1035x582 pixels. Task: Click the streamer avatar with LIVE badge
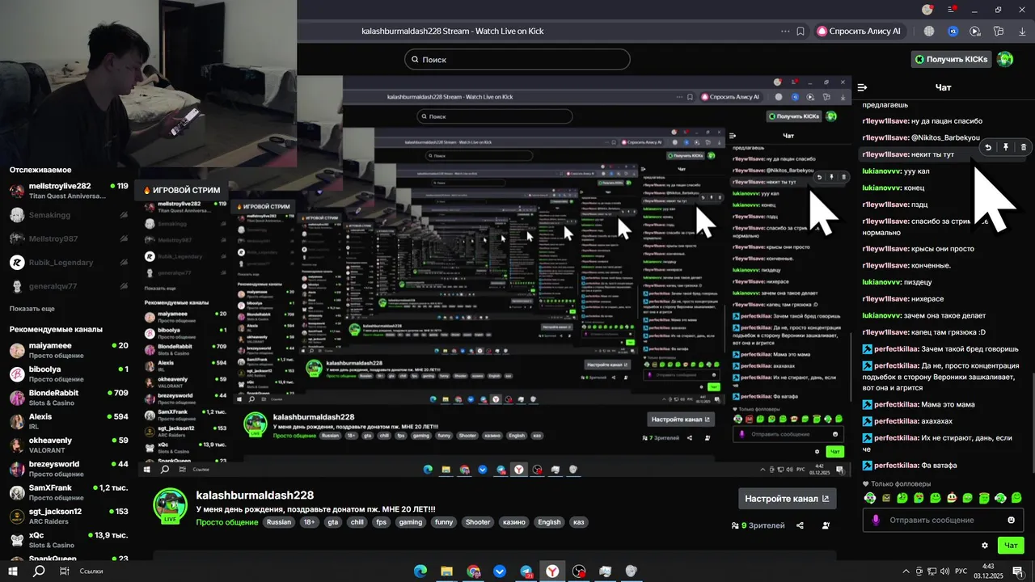171,506
